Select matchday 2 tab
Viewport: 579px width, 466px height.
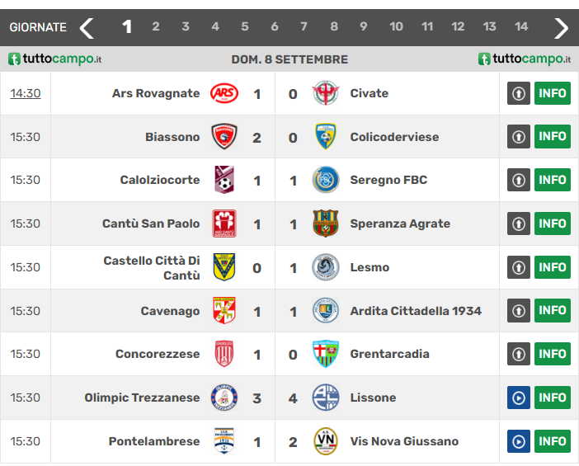click(155, 26)
